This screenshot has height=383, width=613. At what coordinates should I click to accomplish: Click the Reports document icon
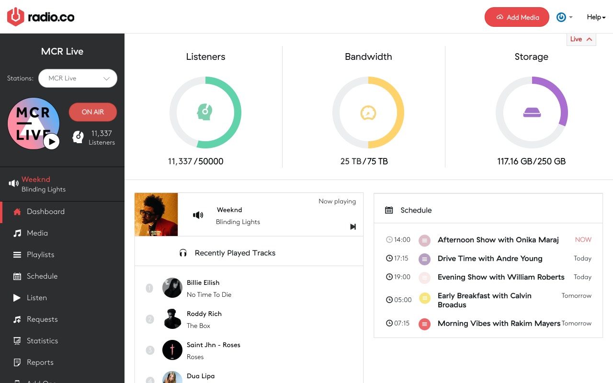pos(17,362)
